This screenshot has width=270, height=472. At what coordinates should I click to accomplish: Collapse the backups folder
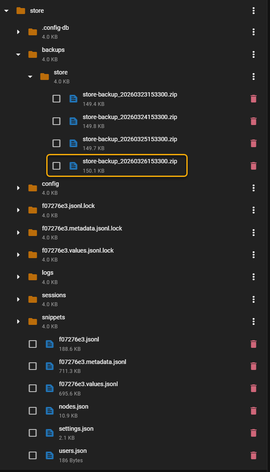point(18,54)
